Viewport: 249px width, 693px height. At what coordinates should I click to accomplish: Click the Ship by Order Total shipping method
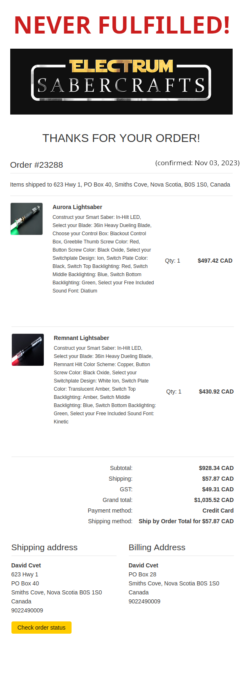pyautogui.click(x=186, y=521)
